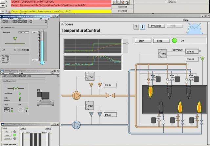Click arrow button beside the yellow Low limit alarm
This screenshot has width=210, height=146.
point(3,11)
